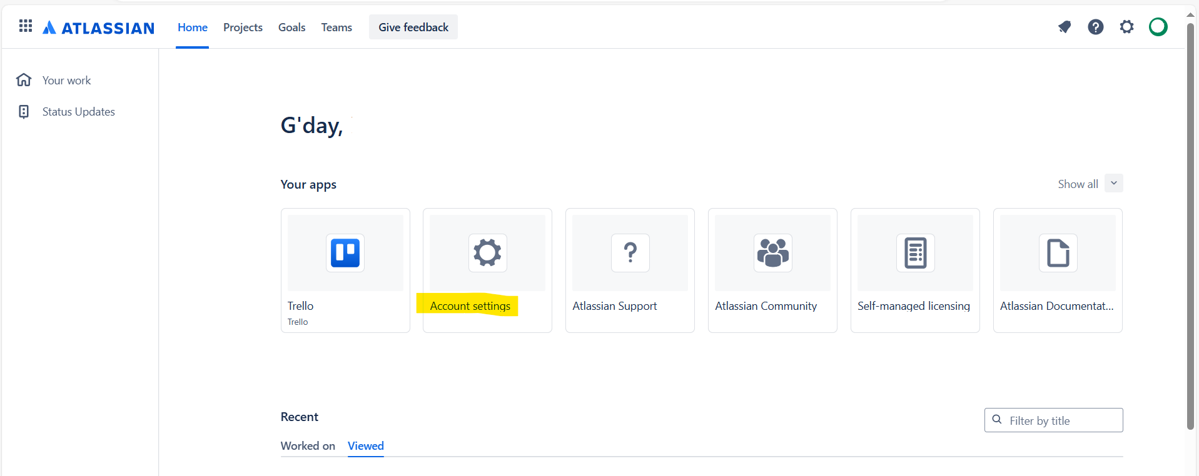The image size is (1199, 476).
Task: Open the help question mark icon
Action: tap(1096, 27)
